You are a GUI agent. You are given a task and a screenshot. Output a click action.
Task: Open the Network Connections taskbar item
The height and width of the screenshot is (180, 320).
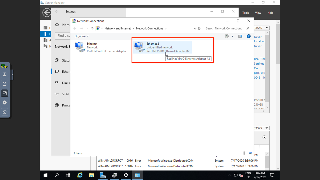[137, 175]
